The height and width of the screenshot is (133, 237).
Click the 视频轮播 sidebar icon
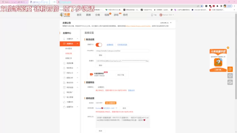pyautogui.click(x=64, y=63)
